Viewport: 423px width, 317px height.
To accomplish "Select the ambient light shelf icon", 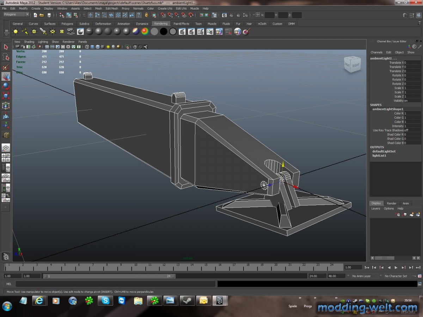I will click(x=16, y=32).
